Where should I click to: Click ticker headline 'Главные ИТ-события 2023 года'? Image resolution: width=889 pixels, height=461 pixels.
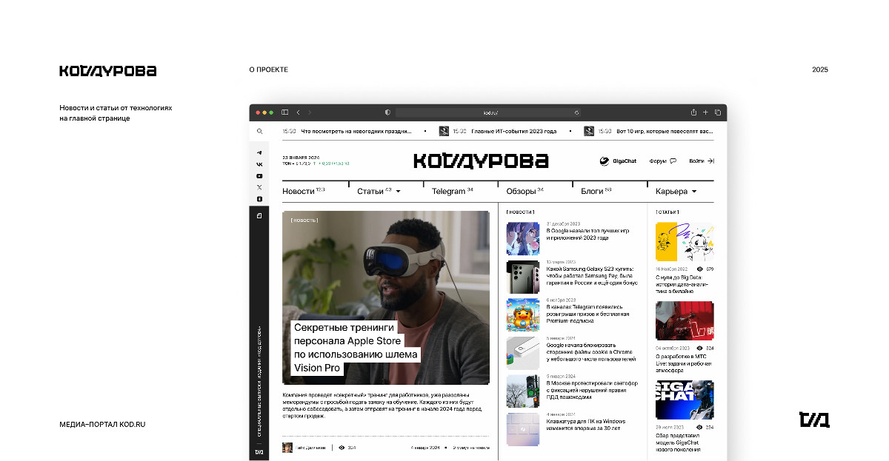(514, 131)
